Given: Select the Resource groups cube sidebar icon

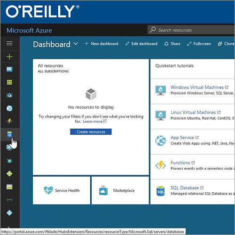Looking at the screenshot, I should click(x=9, y=95).
